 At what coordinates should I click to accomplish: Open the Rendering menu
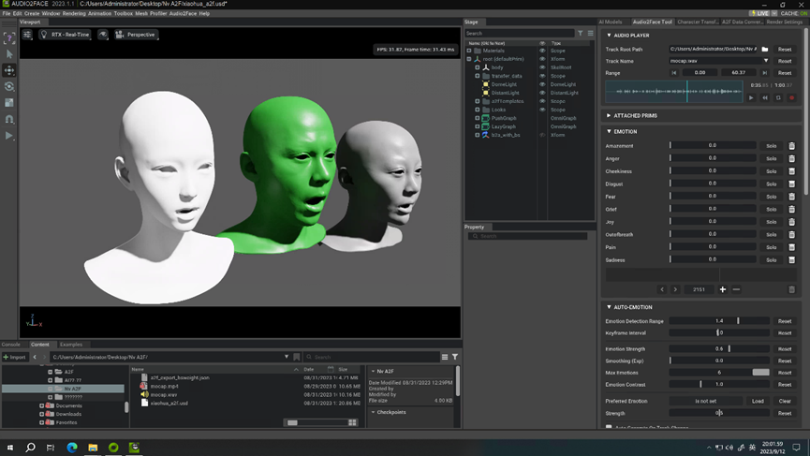pyautogui.click(x=74, y=14)
